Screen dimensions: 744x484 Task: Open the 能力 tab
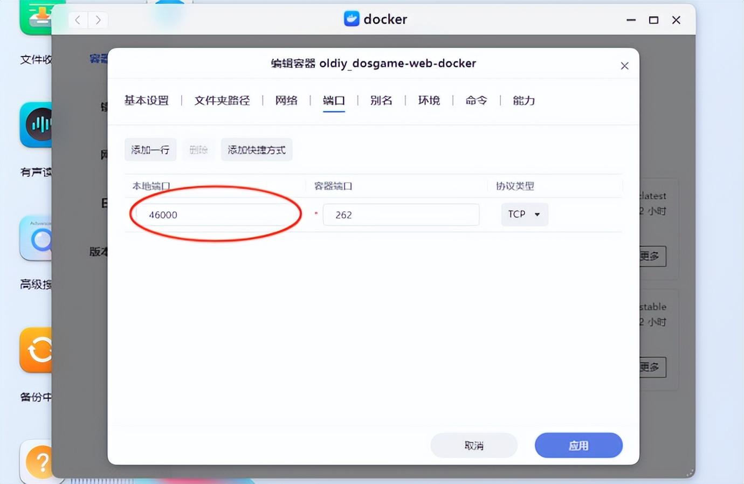(523, 100)
